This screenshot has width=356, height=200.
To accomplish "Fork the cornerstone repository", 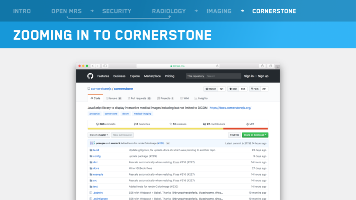I will coord(255,89).
